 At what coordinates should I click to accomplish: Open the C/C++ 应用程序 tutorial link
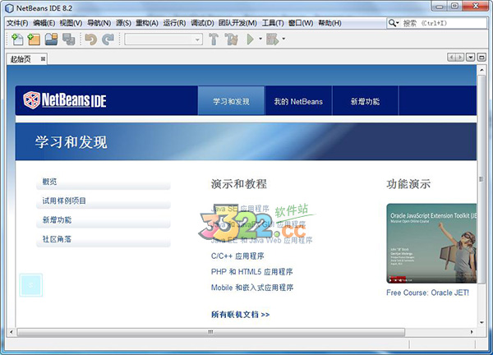click(x=237, y=256)
